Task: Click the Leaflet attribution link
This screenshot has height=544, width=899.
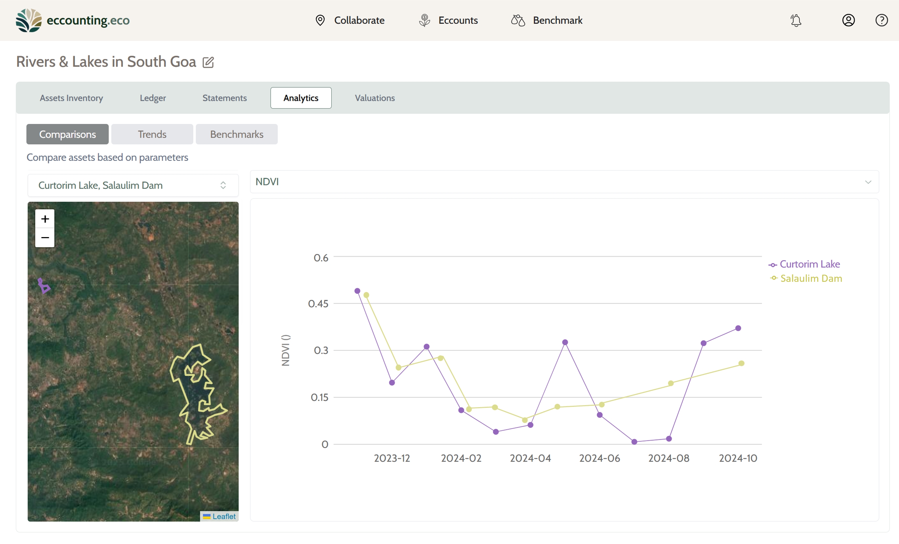Action: 224,516
